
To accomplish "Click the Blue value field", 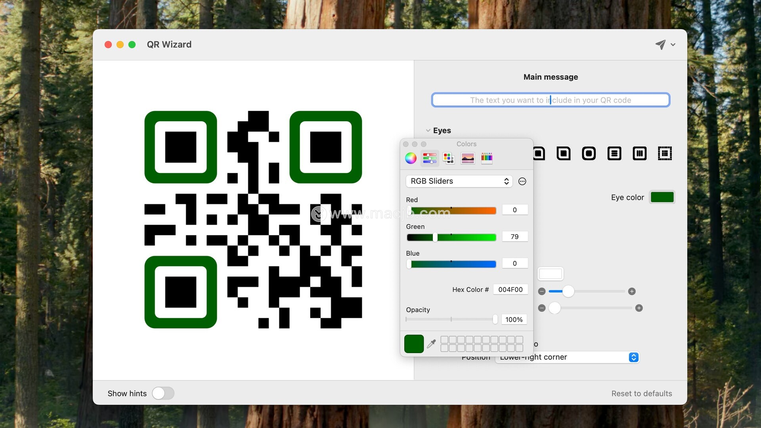I will pos(515,263).
